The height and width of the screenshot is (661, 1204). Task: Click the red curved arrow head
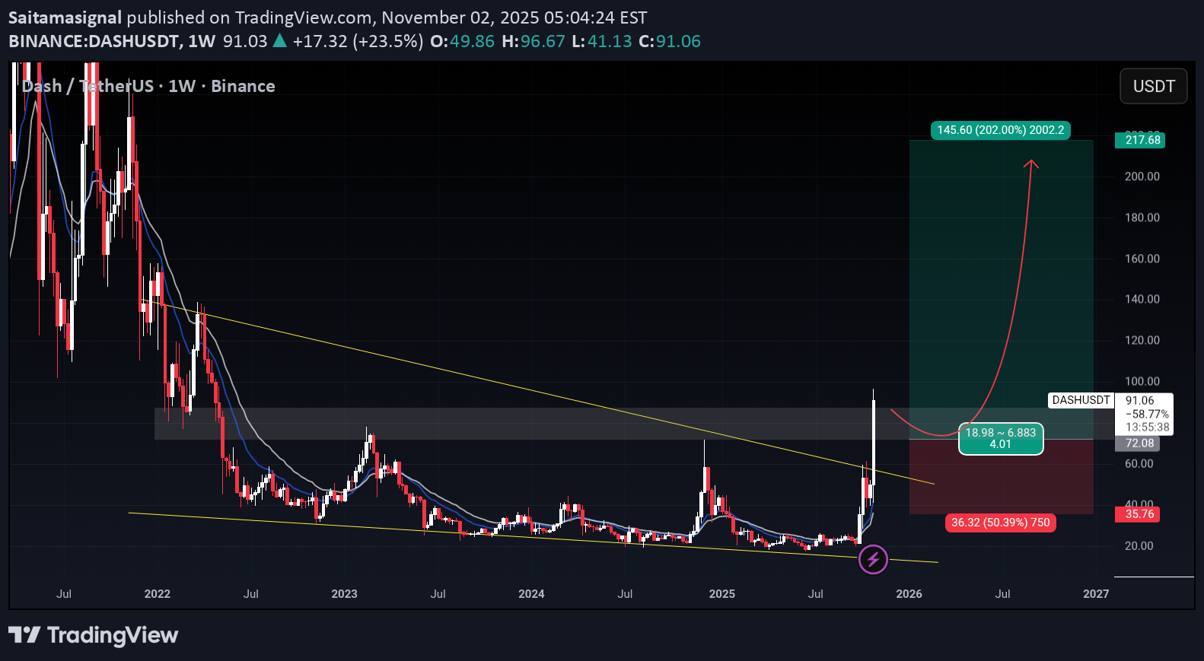1031,164
